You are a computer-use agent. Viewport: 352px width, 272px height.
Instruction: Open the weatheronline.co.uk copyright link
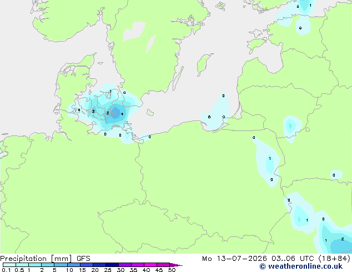point(301,266)
